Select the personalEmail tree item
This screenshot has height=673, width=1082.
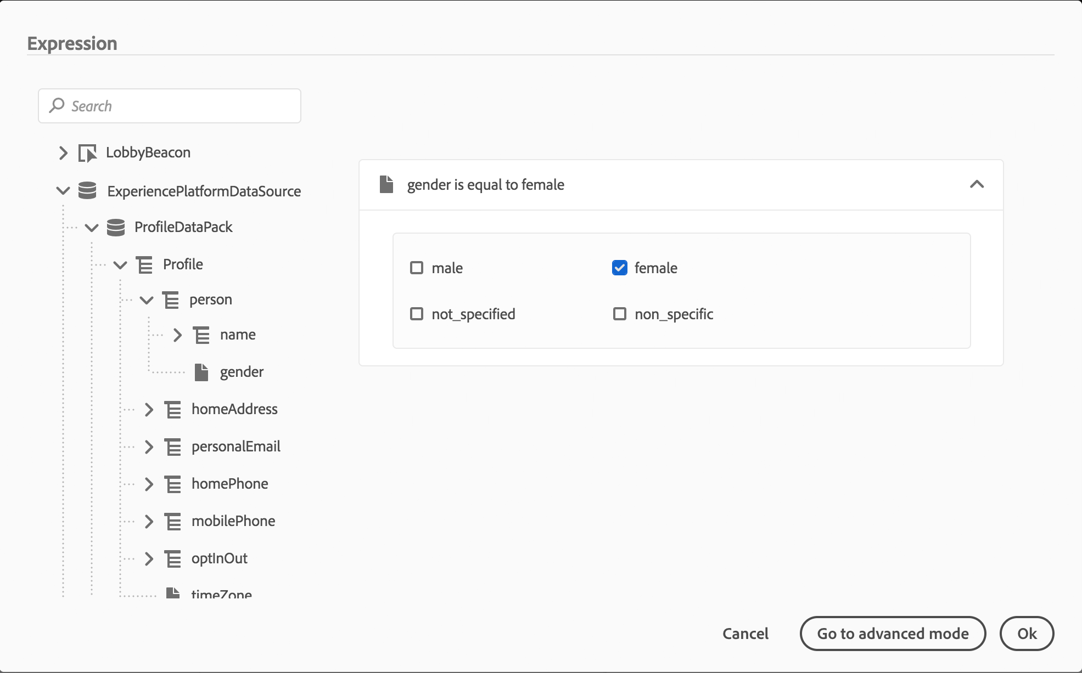tap(236, 446)
